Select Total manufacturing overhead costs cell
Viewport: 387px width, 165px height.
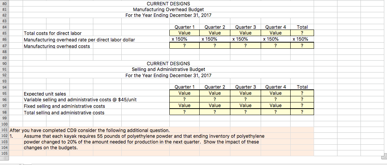coord(302,46)
